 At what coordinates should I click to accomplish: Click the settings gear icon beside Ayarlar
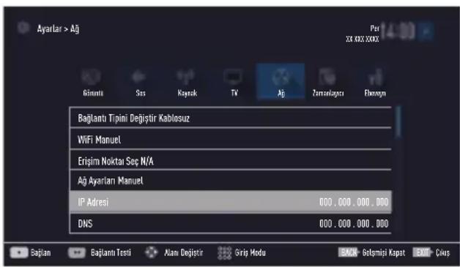23,28
